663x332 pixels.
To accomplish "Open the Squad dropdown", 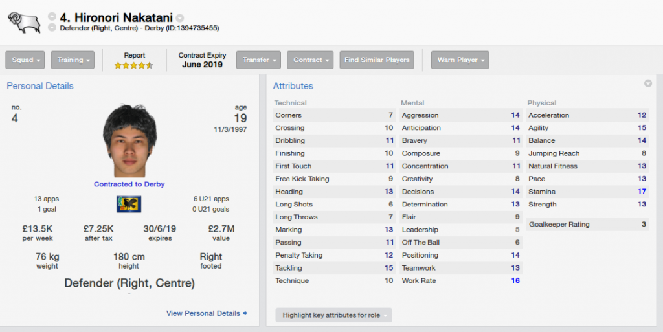I will tap(25, 60).
